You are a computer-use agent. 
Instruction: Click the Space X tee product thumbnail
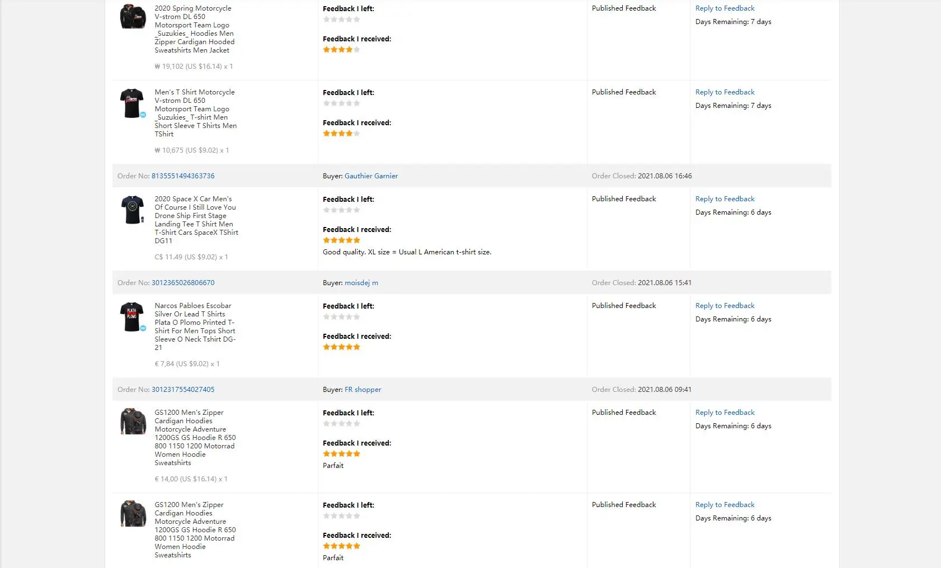(x=133, y=210)
